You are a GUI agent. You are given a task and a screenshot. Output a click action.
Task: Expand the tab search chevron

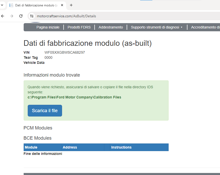click(x=2, y=5)
